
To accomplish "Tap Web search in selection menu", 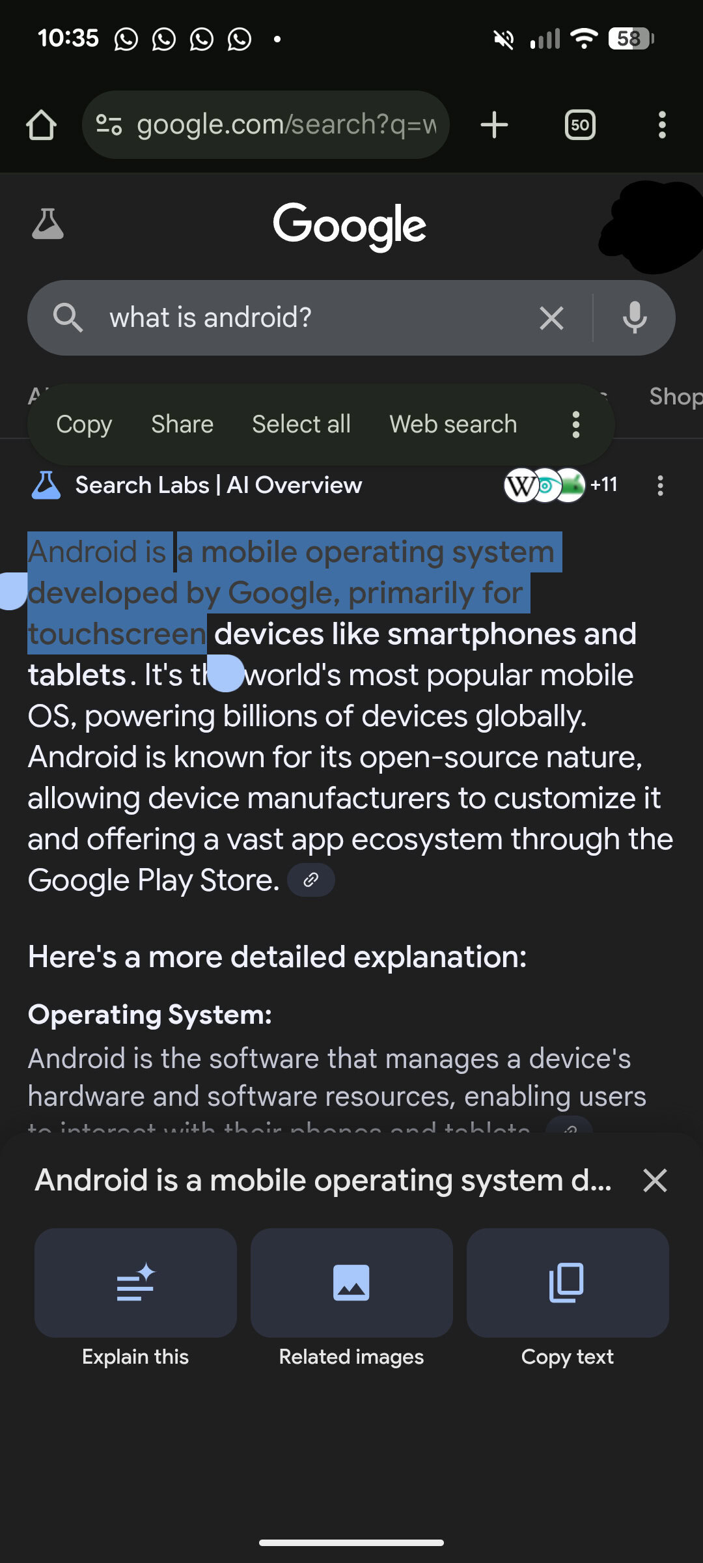I will (x=453, y=424).
